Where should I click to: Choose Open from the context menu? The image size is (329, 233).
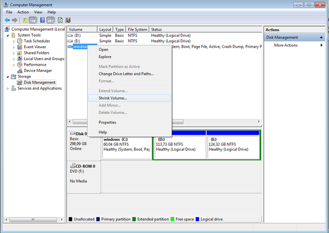click(x=129, y=50)
